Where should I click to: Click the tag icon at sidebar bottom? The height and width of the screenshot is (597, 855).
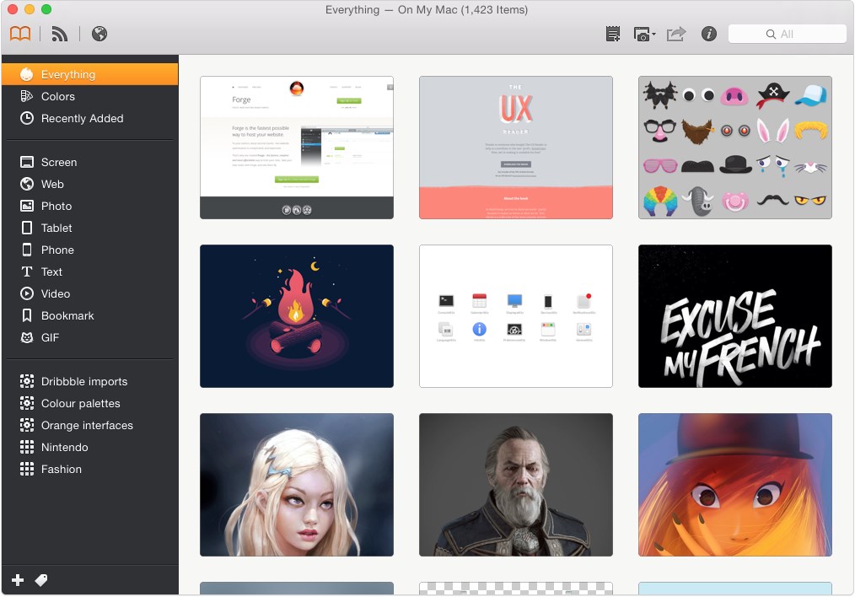41,580
